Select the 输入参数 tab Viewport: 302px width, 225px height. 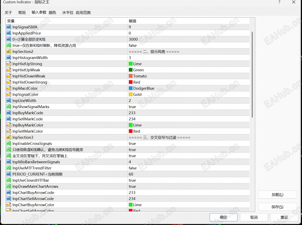point(39,12)
